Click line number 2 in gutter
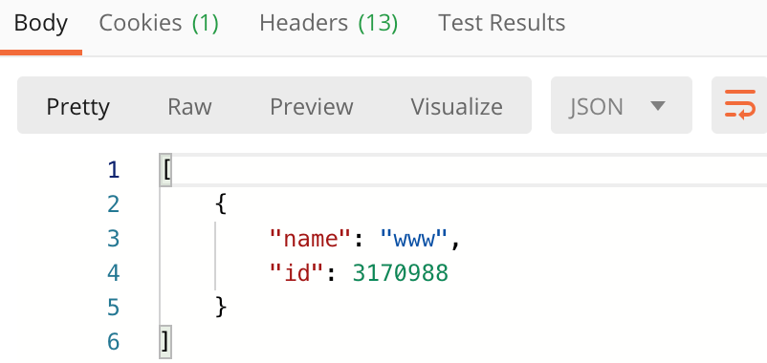The width and height of the screenshot is (767, 363). [114, 204]
